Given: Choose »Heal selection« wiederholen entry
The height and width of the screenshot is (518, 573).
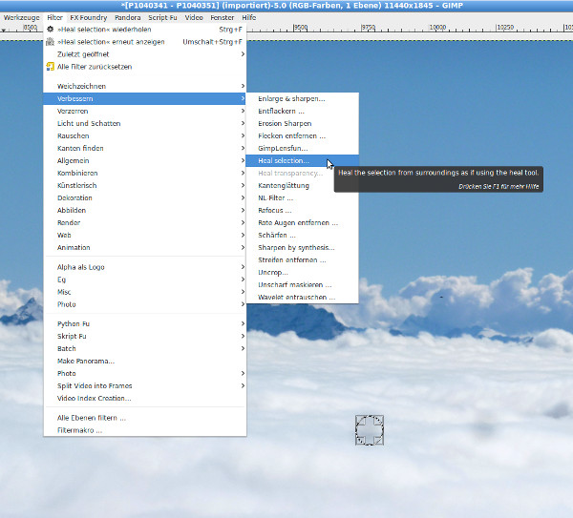Looking at the screenshot, I should 145,30.
